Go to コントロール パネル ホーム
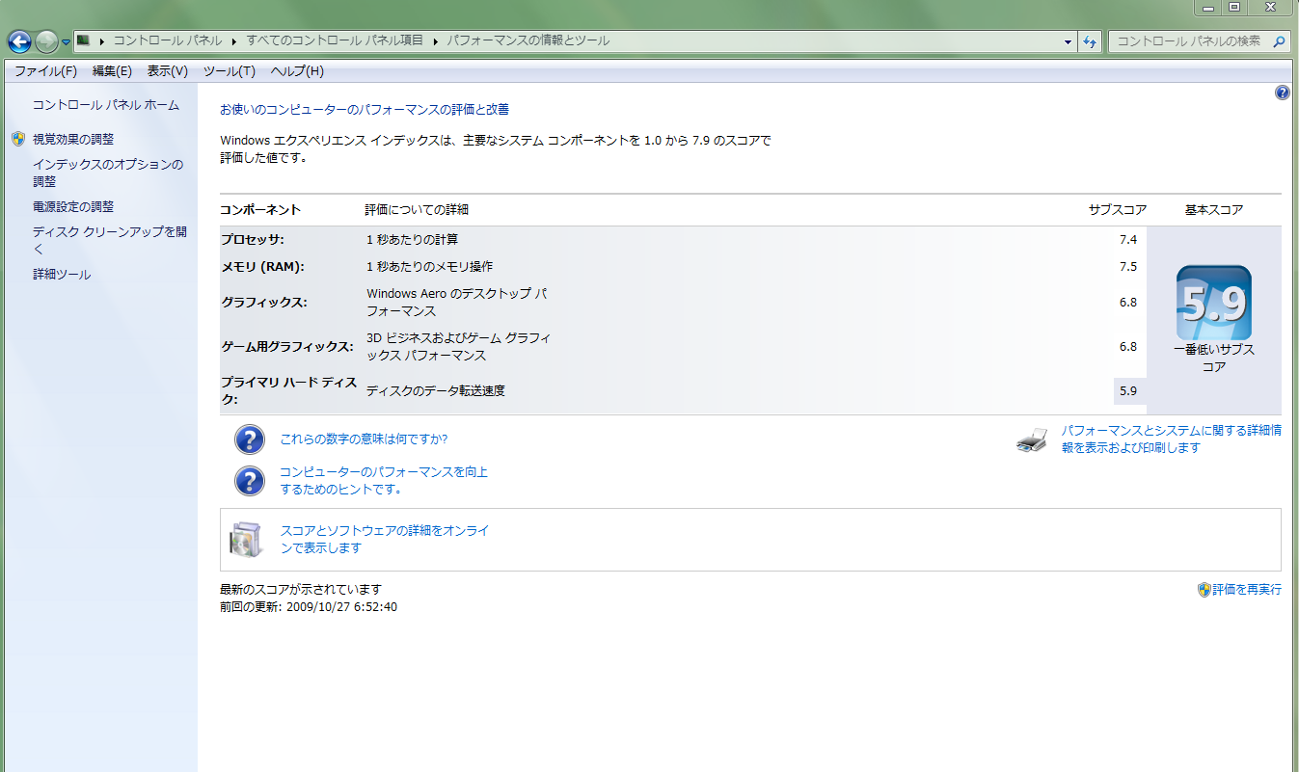 (x=106, y=105)
